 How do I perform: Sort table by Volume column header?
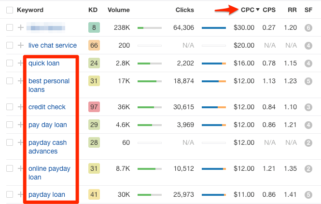(118, 10)
